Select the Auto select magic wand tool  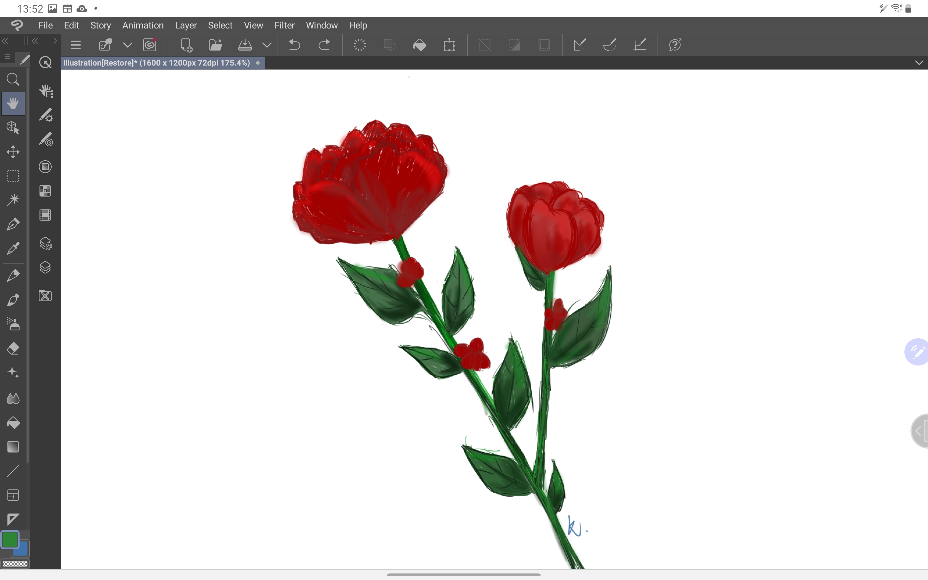click(13, 200)
